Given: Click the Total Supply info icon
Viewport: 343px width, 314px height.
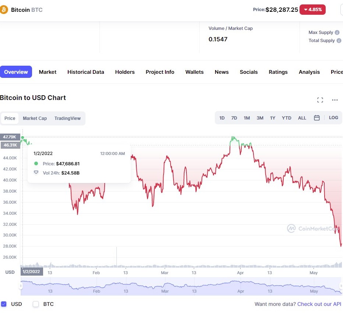Looking at the screenshot, I should click(338, 41).
